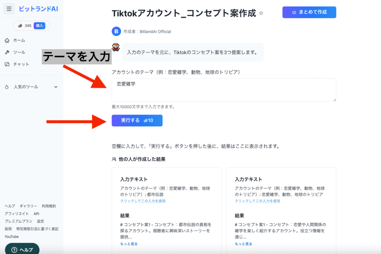Screen dimensions: 381x254
Task: Click the coin credits icon showing 345
Action: pos(20,26)
